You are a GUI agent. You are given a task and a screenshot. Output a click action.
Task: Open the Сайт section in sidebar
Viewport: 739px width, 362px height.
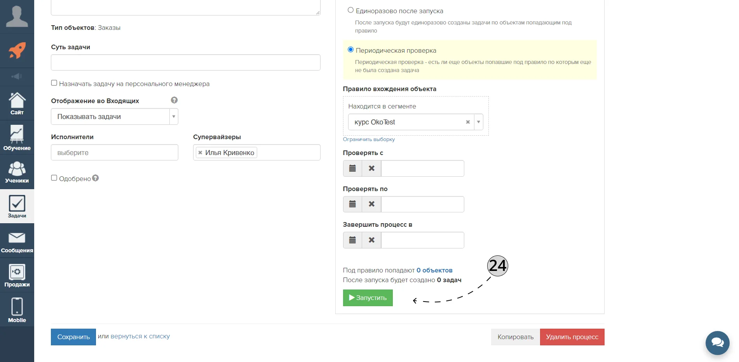[17, 103]
